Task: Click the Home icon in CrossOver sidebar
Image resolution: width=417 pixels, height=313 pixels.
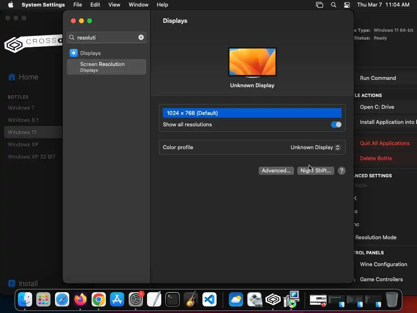Action: click(x=12, y=77)
